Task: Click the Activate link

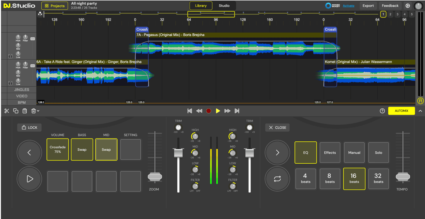Action: [x=348, y=6]
